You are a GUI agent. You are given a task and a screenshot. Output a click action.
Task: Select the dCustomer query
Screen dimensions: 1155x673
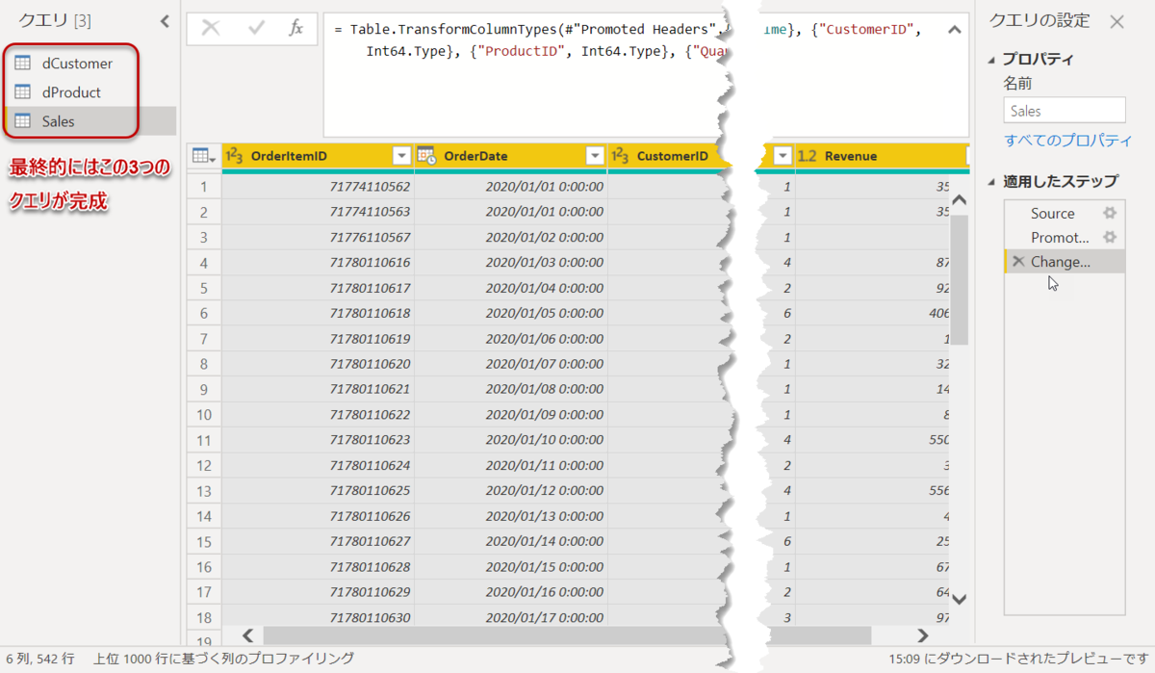[77, 64]
